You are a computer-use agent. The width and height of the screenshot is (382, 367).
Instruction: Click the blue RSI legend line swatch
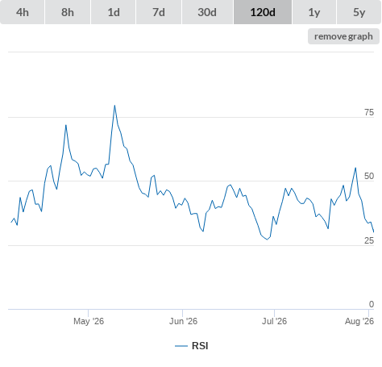pos(181,346)
